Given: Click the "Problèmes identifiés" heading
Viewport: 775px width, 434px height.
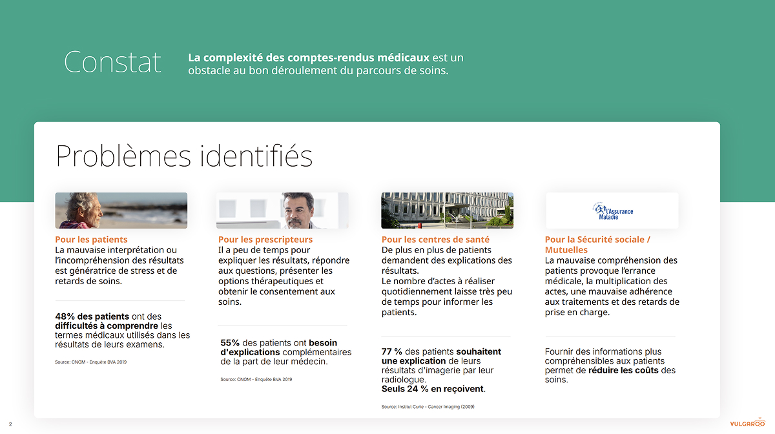Looking at the screenshot, I should [184, 156].
